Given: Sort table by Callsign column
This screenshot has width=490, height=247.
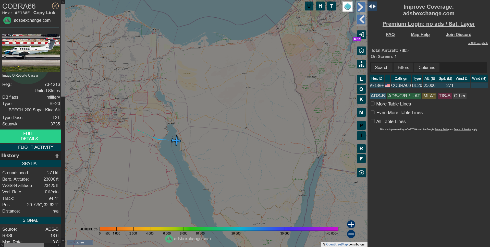Looking at the screenshot, I should click(401, 78).
